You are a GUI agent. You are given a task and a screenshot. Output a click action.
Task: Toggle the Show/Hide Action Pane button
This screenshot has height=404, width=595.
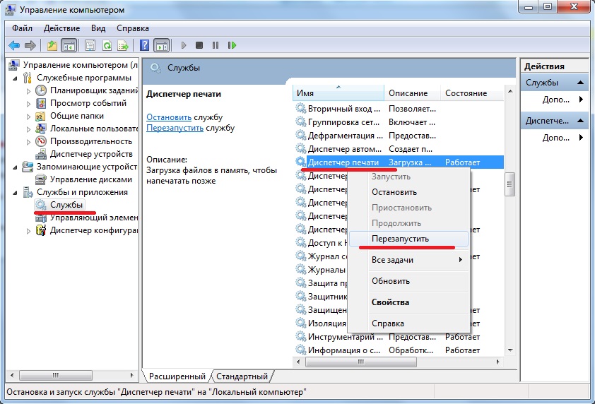[x=161, y=45]
